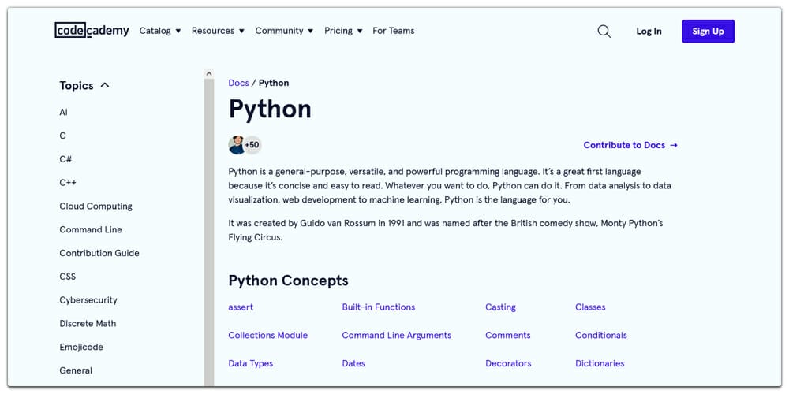Click the Python page heading
Screen dimensions: 789x394
tap(270, 109)
